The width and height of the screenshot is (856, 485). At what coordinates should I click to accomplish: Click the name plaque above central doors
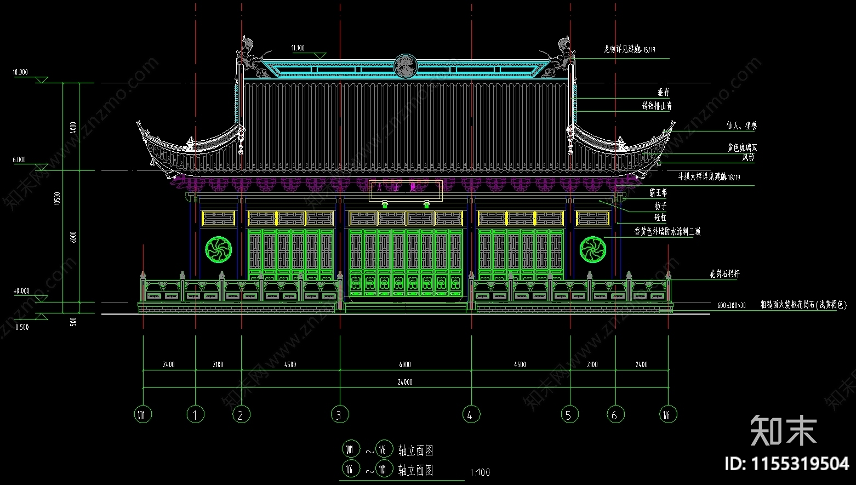(405, 190)
